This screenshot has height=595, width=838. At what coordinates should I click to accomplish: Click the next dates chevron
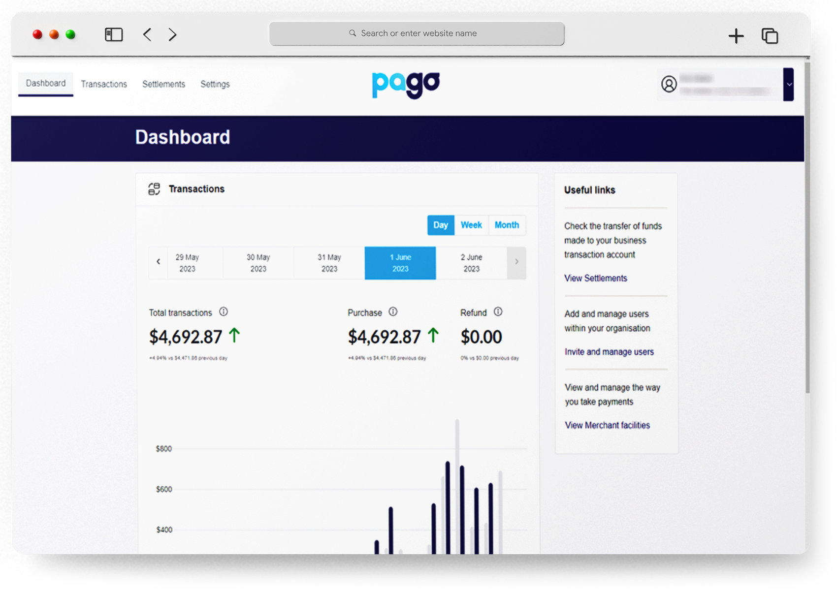516,262
